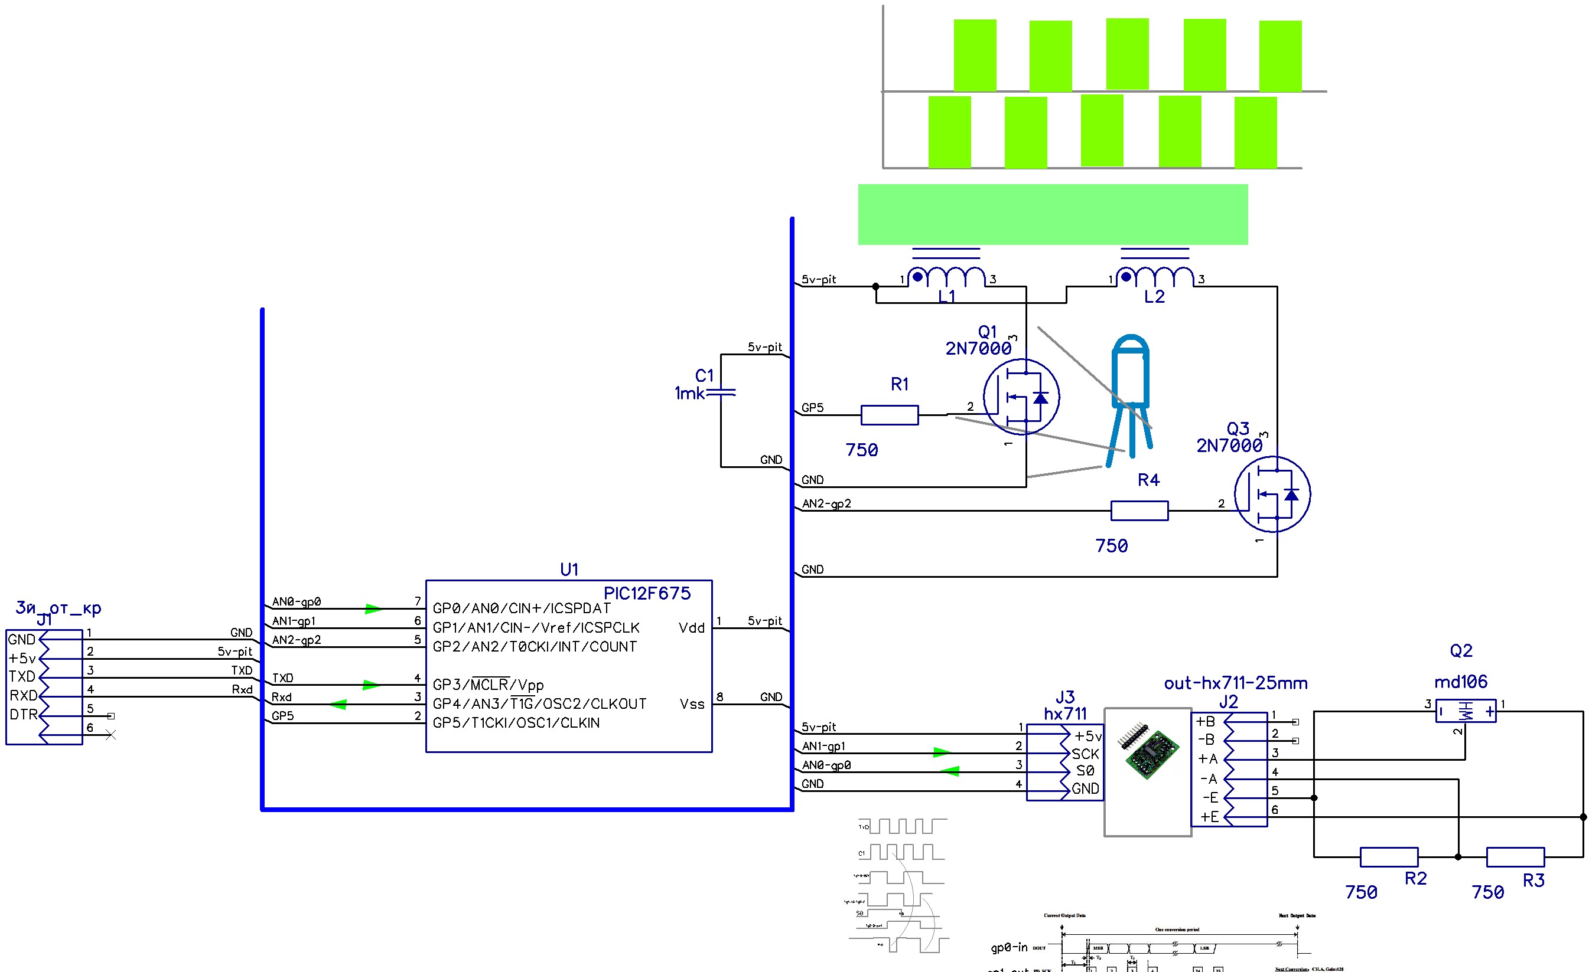
Task: Click the L2 inductor coil symbol
Action: pos(1154,277)
